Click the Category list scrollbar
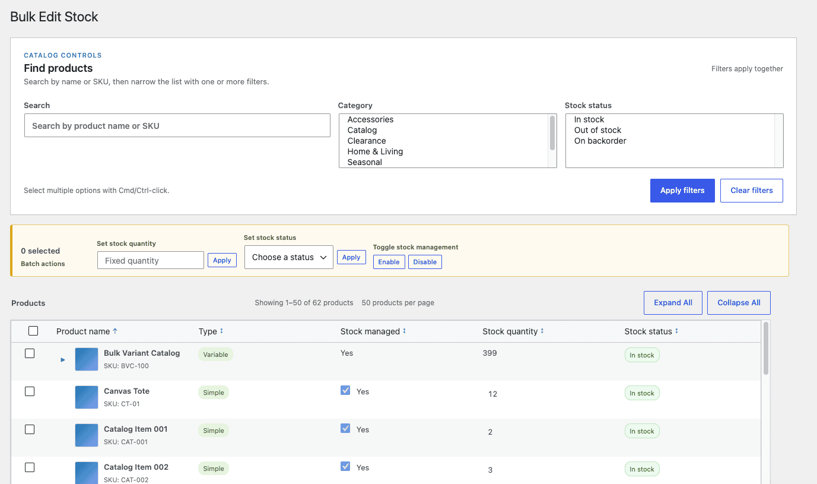817x484 pixels. (x=553, y=133)
